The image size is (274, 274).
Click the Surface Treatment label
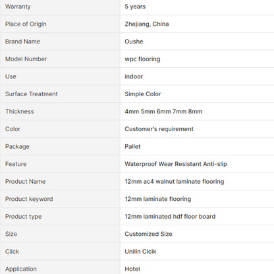tap(32, 94)
